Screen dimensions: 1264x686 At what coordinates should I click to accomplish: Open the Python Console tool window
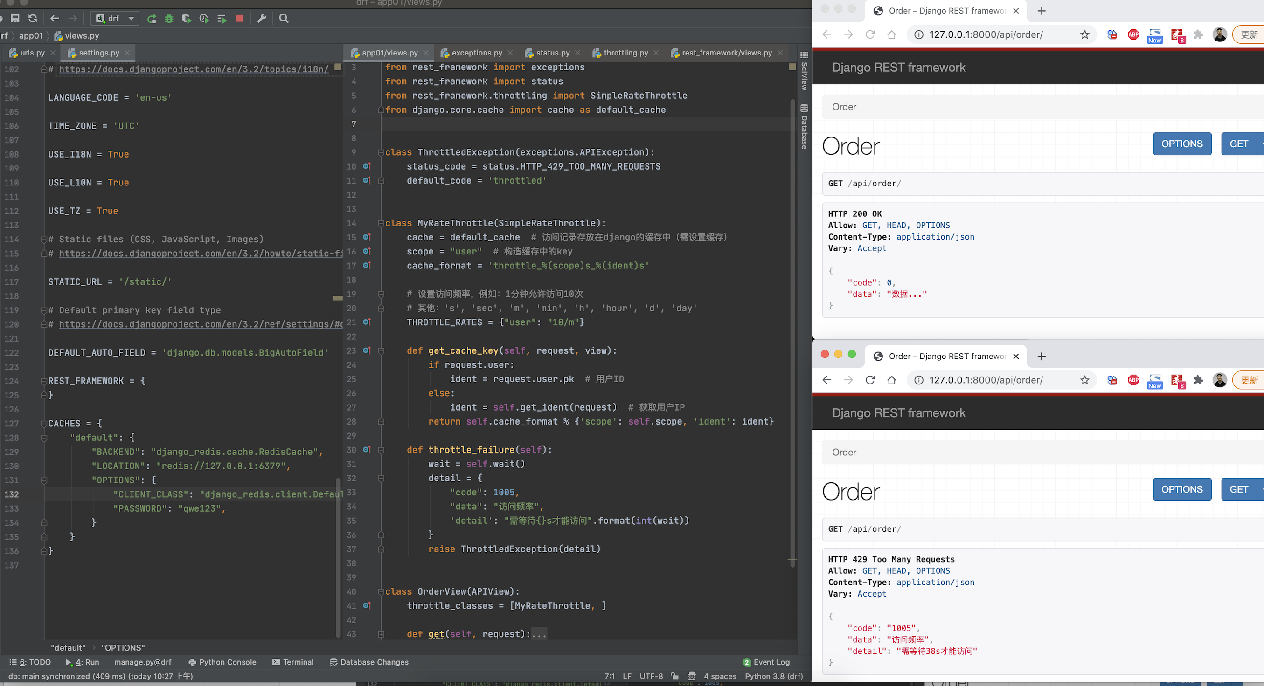pos(222,662)
